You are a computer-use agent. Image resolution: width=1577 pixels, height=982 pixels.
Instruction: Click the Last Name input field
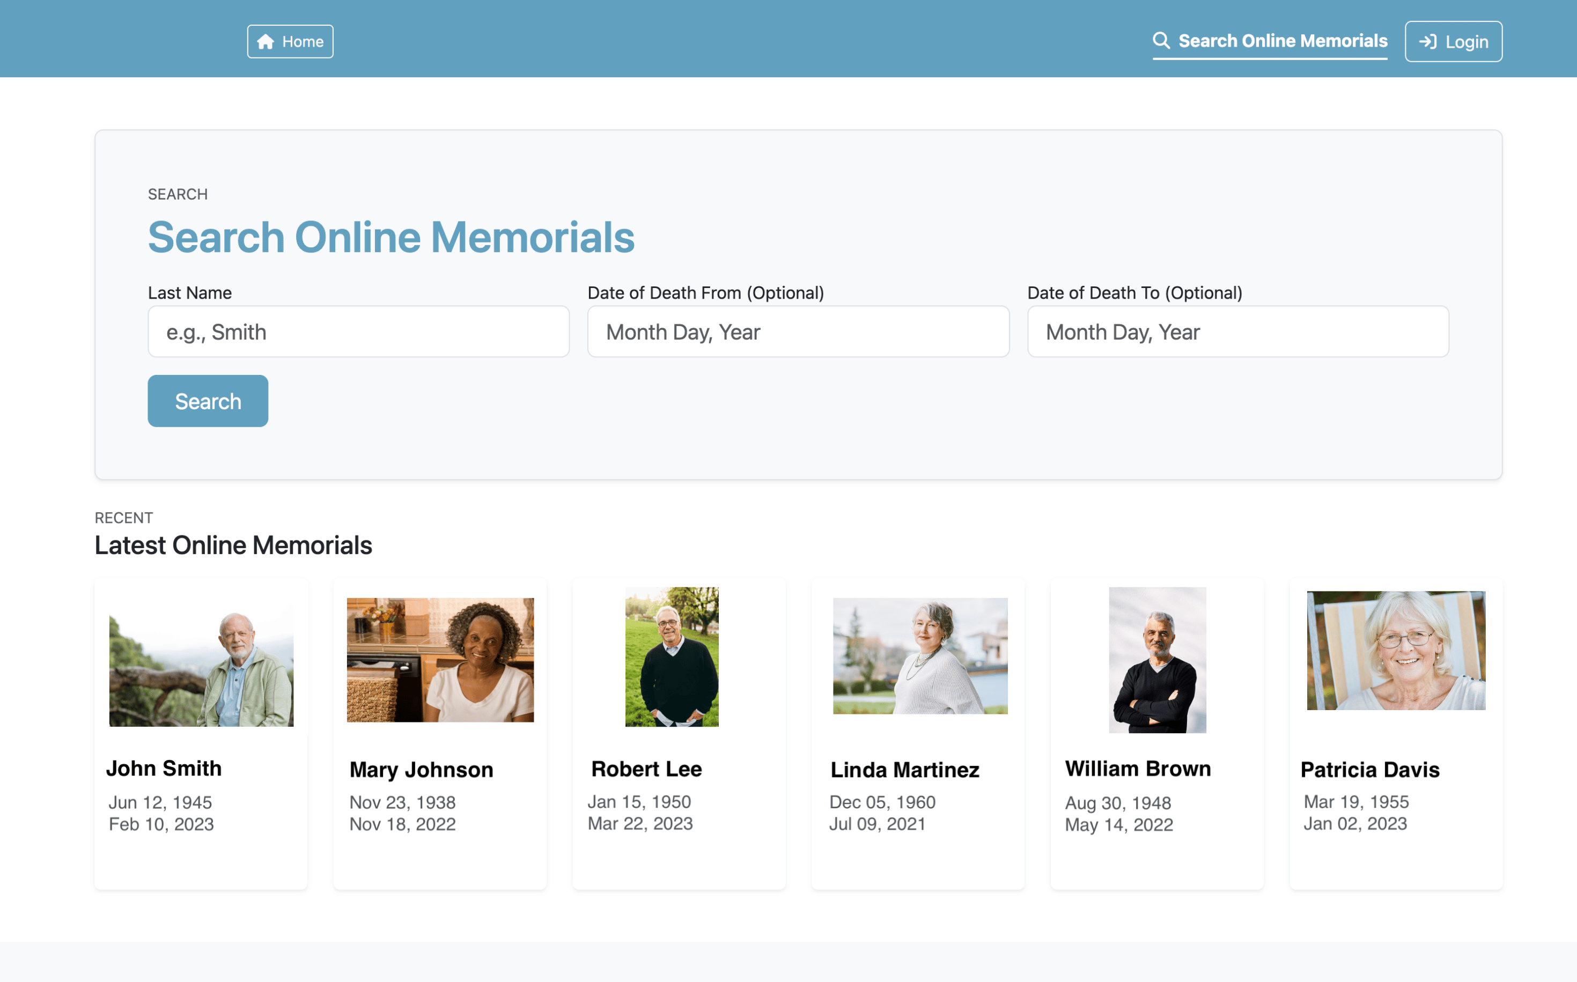[358, 331]
